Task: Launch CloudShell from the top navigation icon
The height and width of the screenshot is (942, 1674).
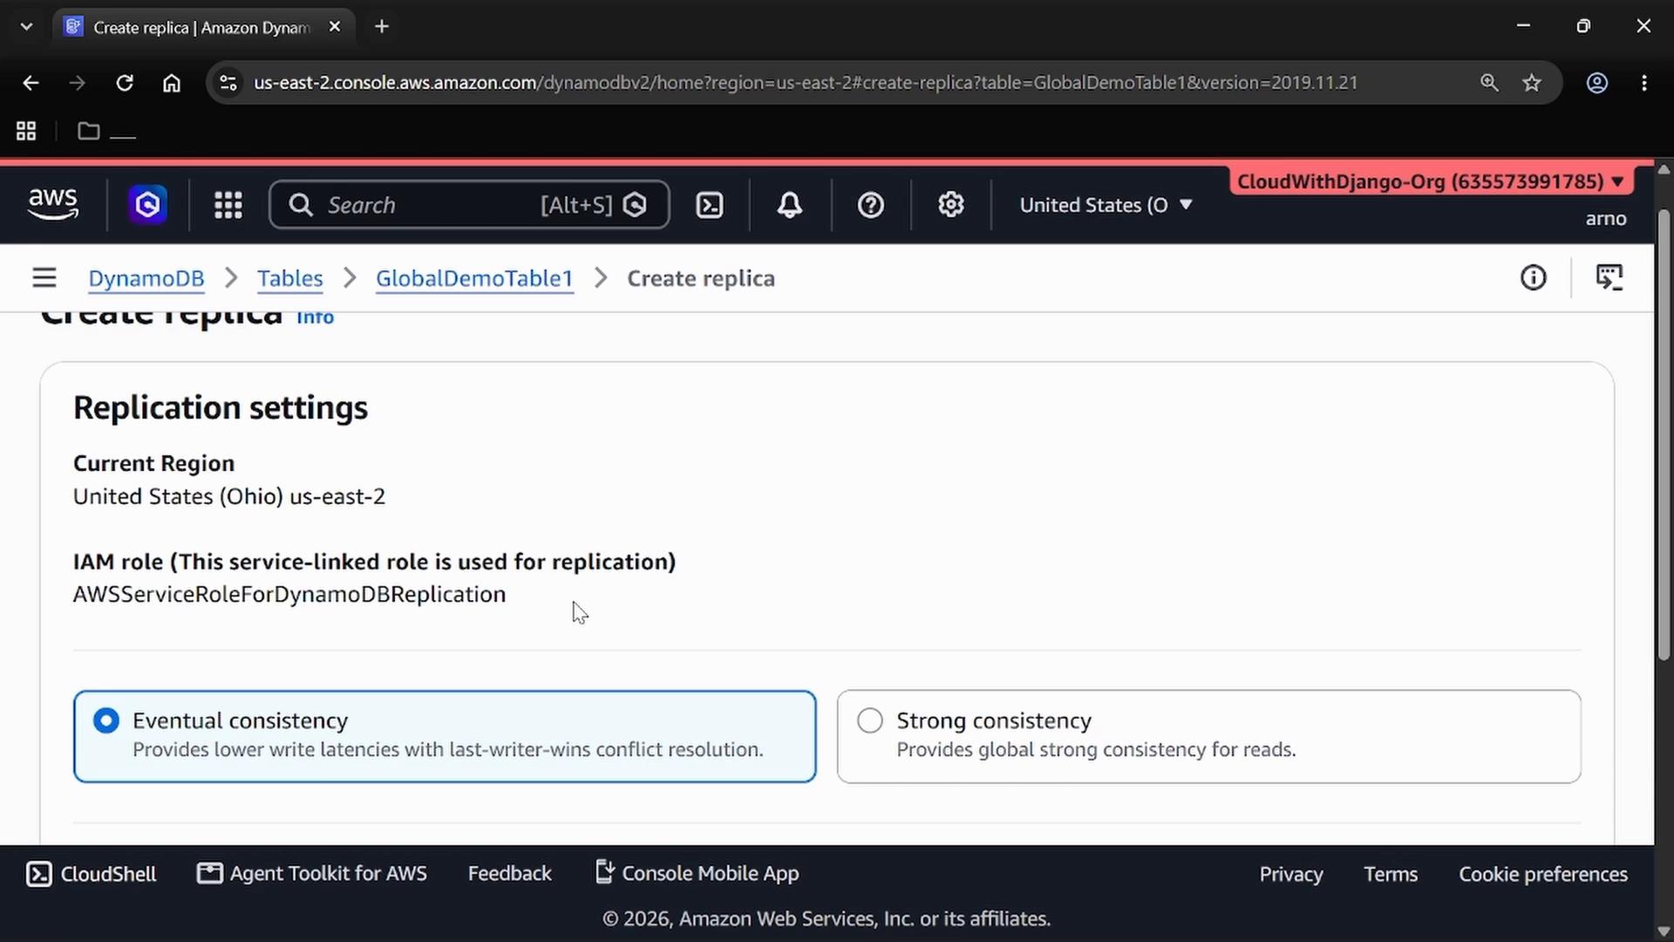Action: click(710, 205)
